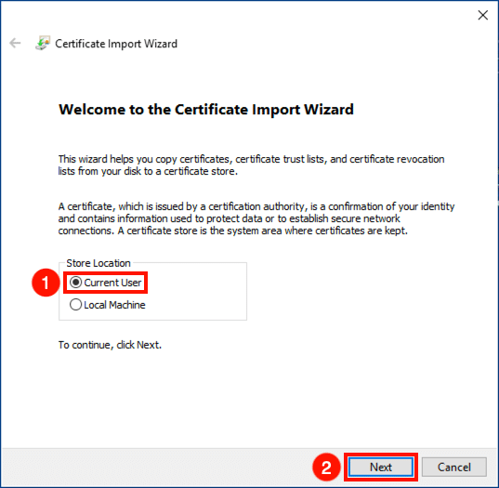The height and width of the screenshot is (488, 499).
Task: Click the Certificate Import Wizard icon
Action: (x=43, y=44)
